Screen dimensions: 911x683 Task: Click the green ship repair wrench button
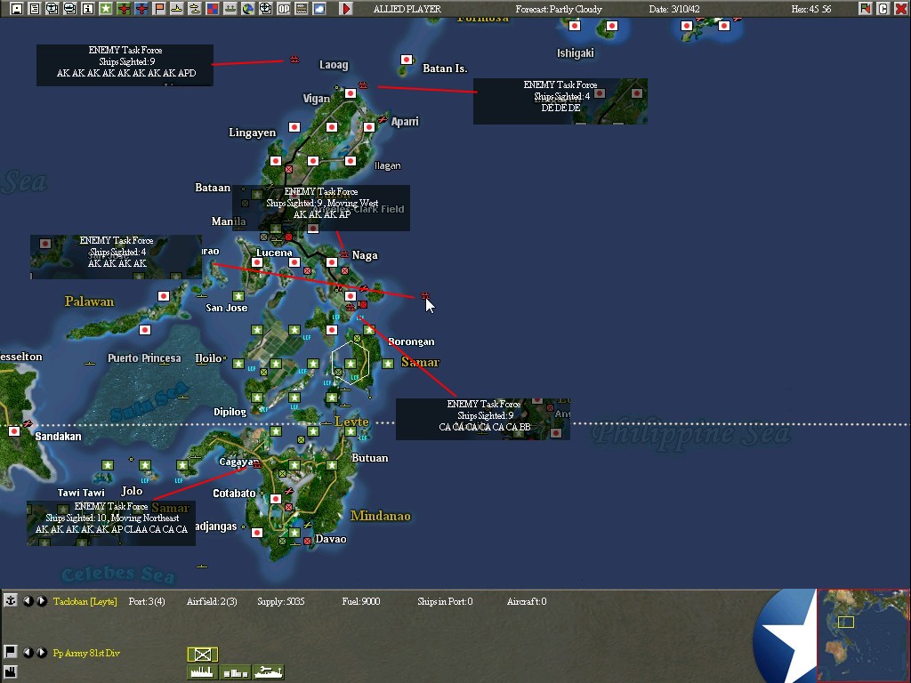point(269,672)
